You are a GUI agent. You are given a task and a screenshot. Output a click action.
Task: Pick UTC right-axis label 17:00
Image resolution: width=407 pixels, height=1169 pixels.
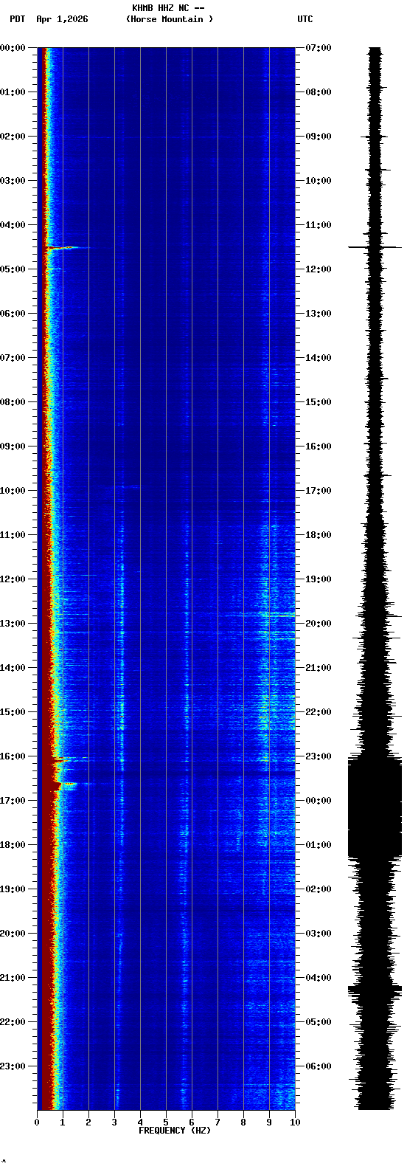click(319, 491)
